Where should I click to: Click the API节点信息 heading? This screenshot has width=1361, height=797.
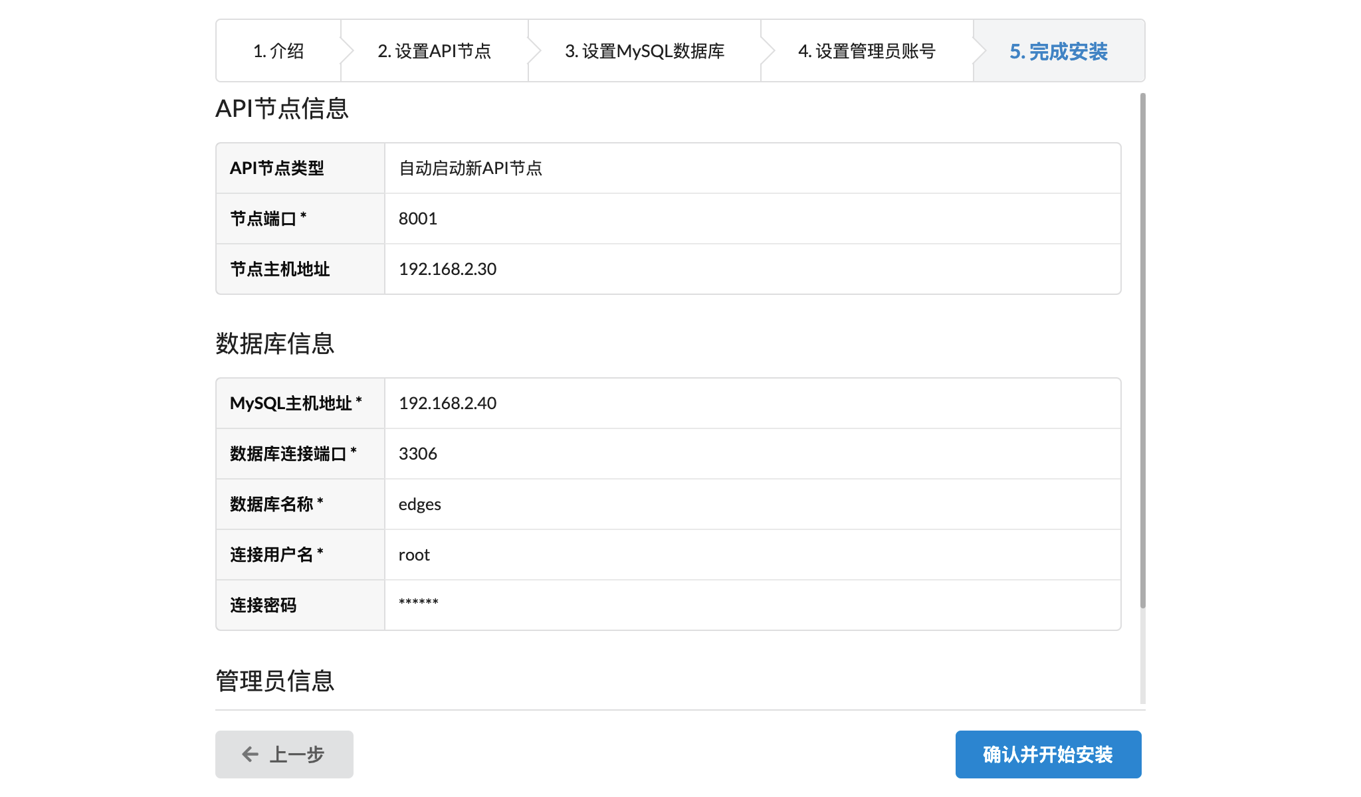click(x=282, y=108)
